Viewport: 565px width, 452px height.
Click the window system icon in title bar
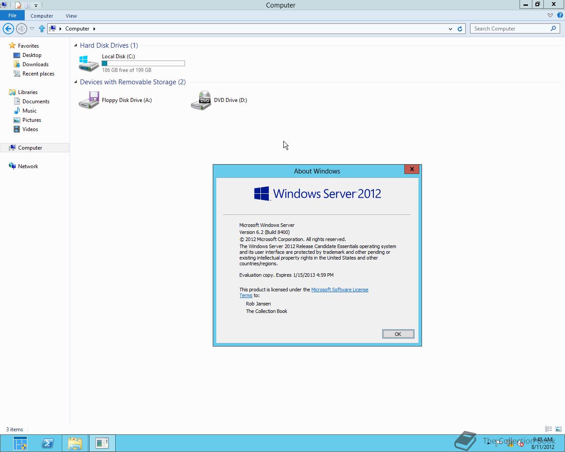click(4, 5)
